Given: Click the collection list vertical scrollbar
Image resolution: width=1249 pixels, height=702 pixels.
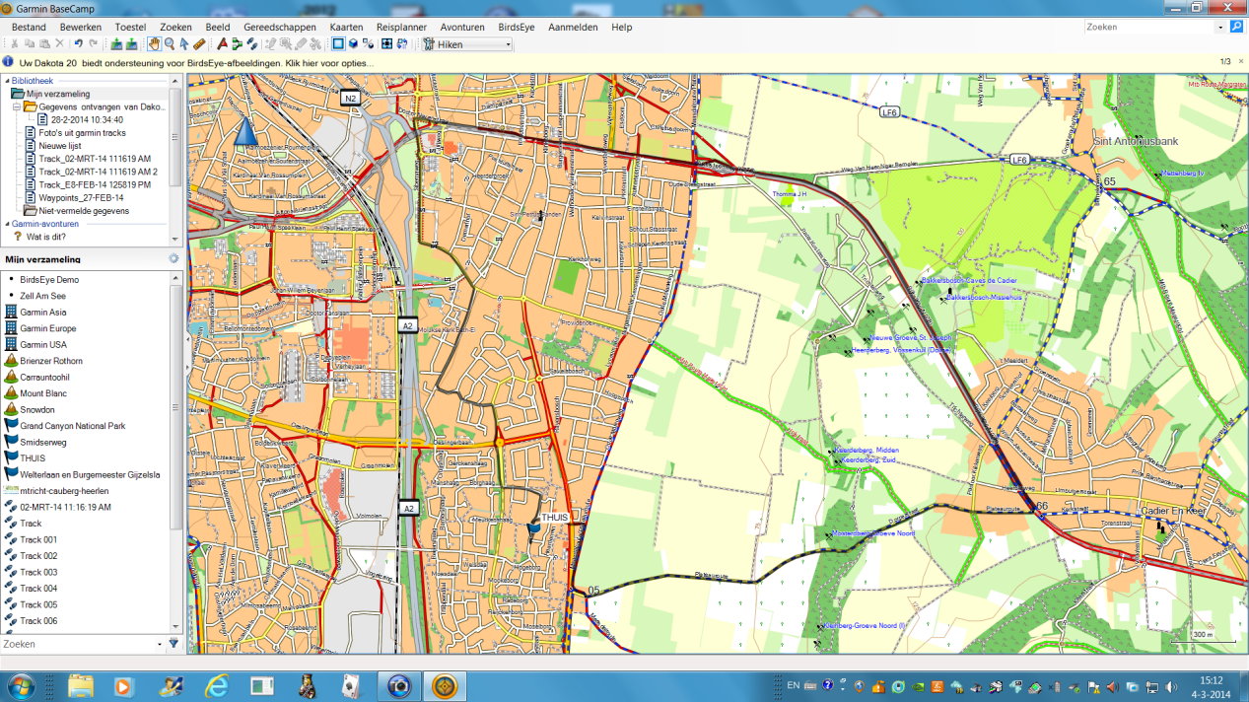Looking at the screenshot, I should (175, 451).
